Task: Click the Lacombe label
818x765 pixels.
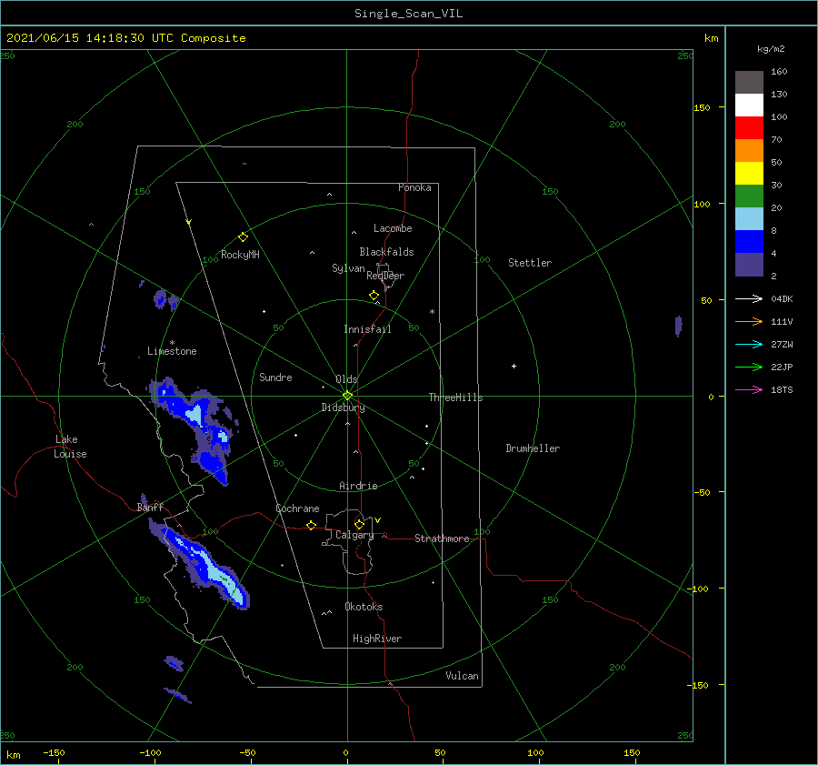Action: click(x=393, y=228)
